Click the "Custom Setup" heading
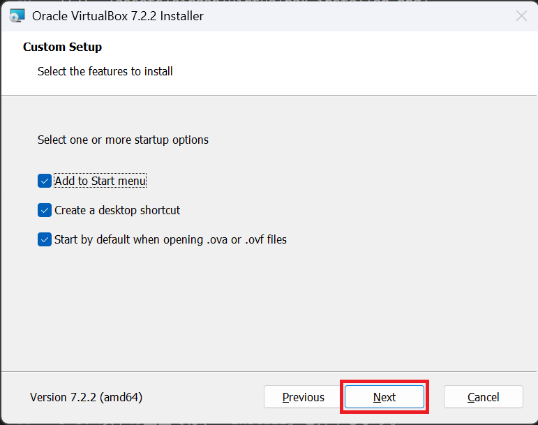The image size is (538, 425). (x=62, y=47)
